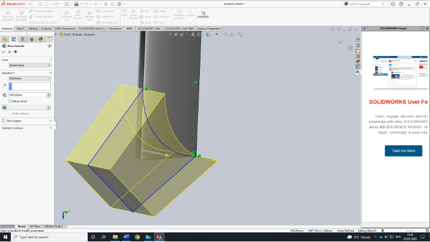Image resolution: width=430 pixels, height=242 pixels.
Task: Switch to the Sketch ribbon tab
Action: (x=20, y=29)
